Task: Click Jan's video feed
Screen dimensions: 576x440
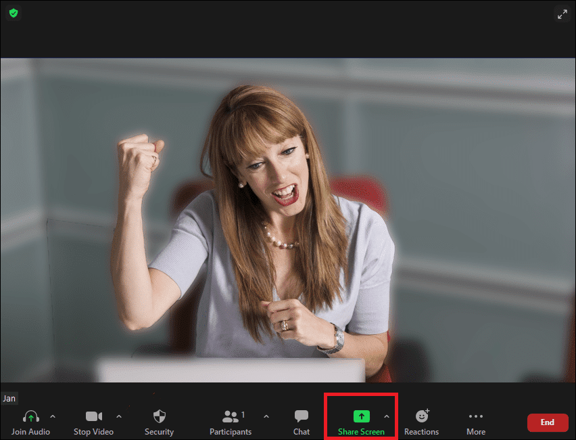Action: 288,221
